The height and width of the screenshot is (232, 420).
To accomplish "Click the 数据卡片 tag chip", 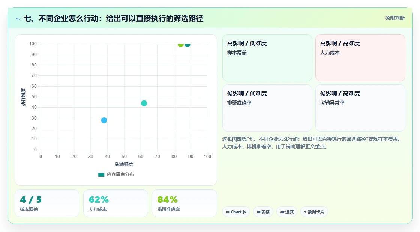I will (x=314, y=212).
